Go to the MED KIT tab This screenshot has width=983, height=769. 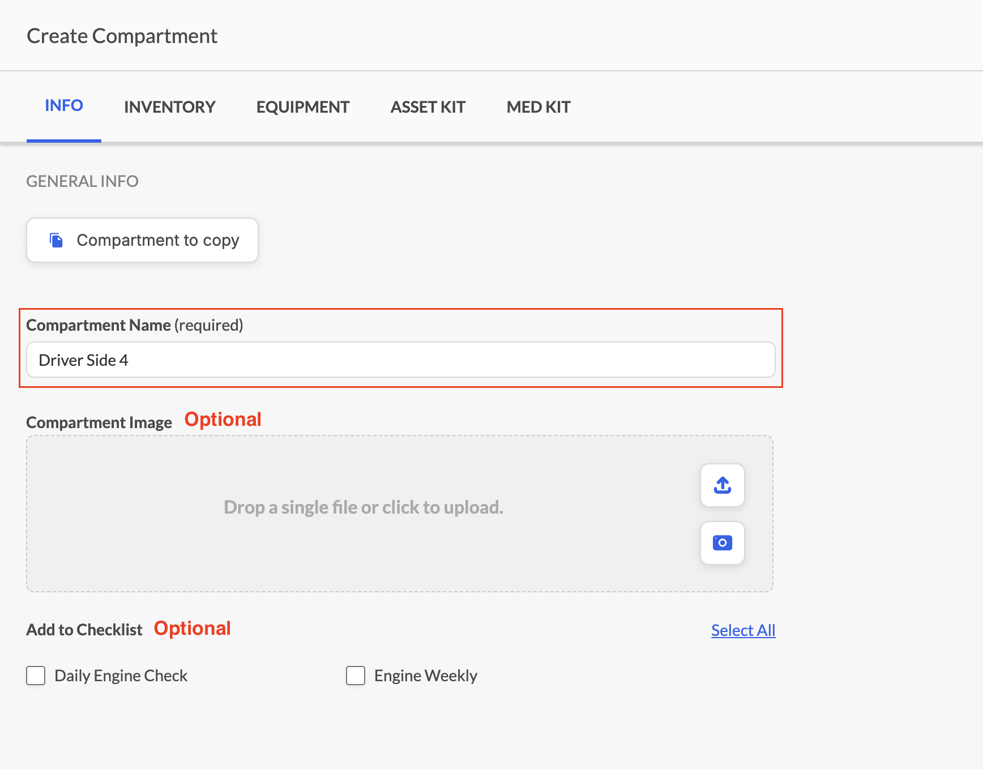[x=538, y=107]
